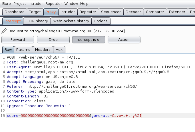Open the Action dropdown menu
The width and height of the screenshot is (195, 132).
pos(124,40)
